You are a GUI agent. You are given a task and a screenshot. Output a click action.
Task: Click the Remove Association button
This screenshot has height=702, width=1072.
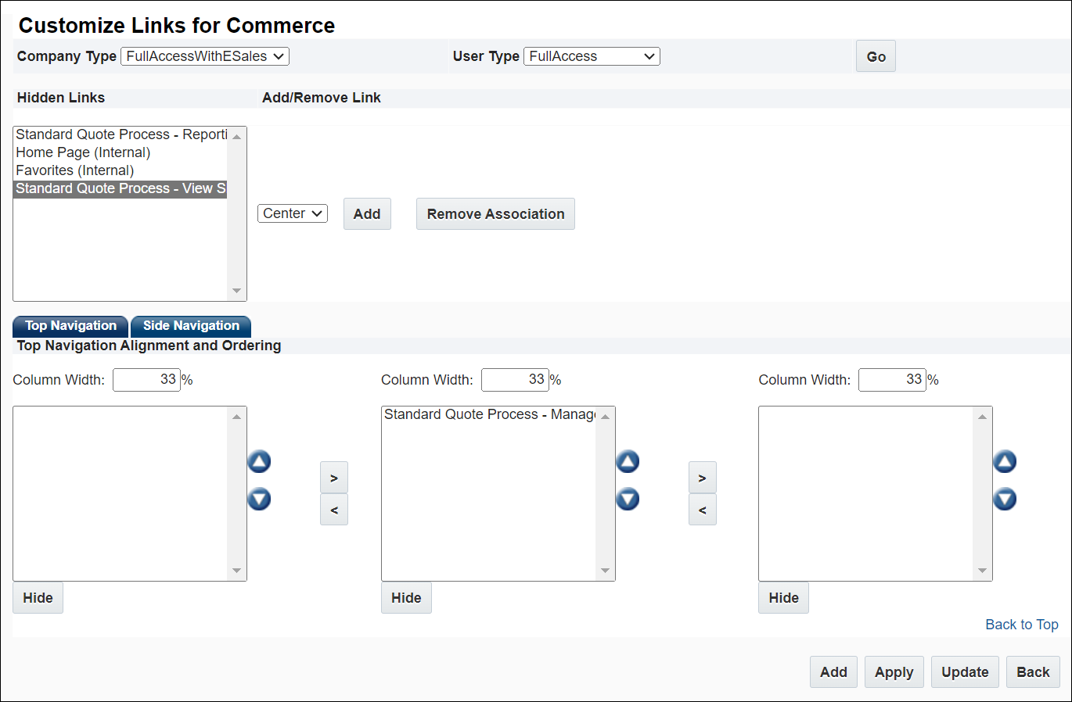pyautogui.click(x=495, y=213)
